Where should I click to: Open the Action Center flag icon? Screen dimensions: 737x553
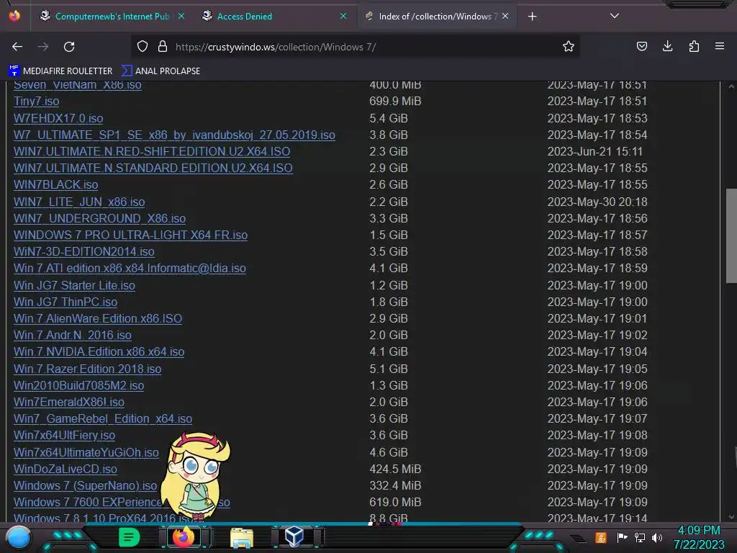[x=622, y=537]
